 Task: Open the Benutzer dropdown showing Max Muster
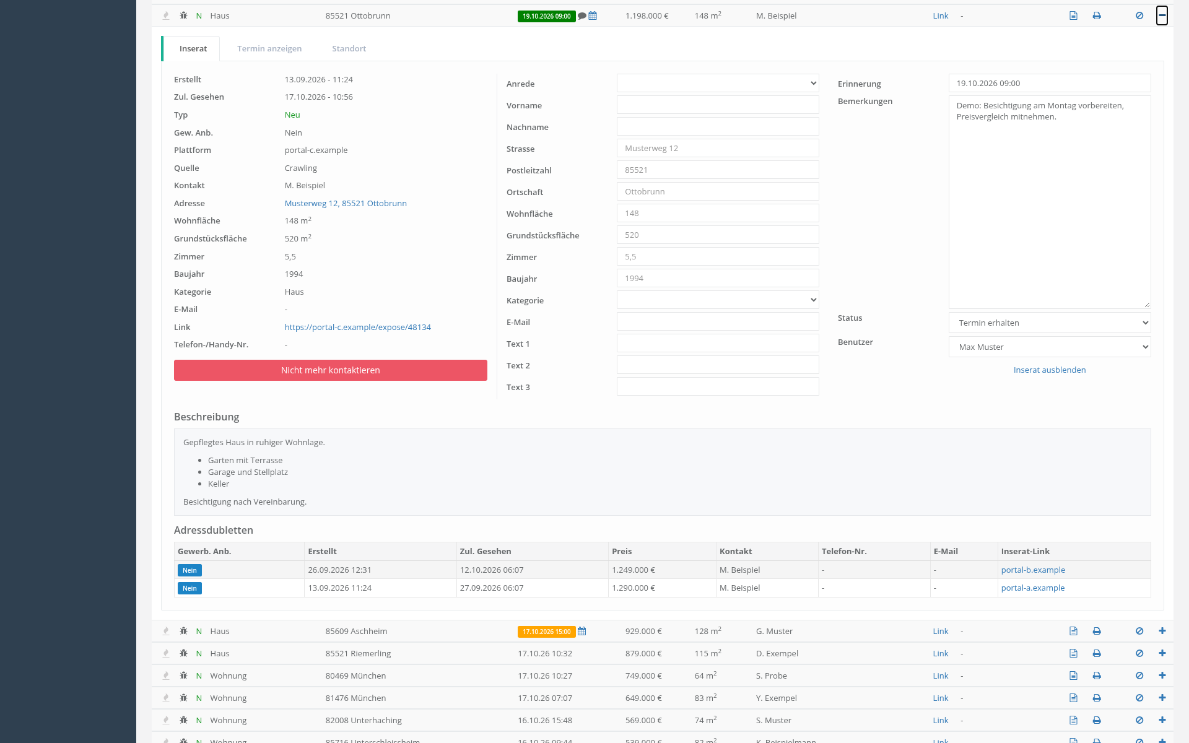click(1050, 347)
